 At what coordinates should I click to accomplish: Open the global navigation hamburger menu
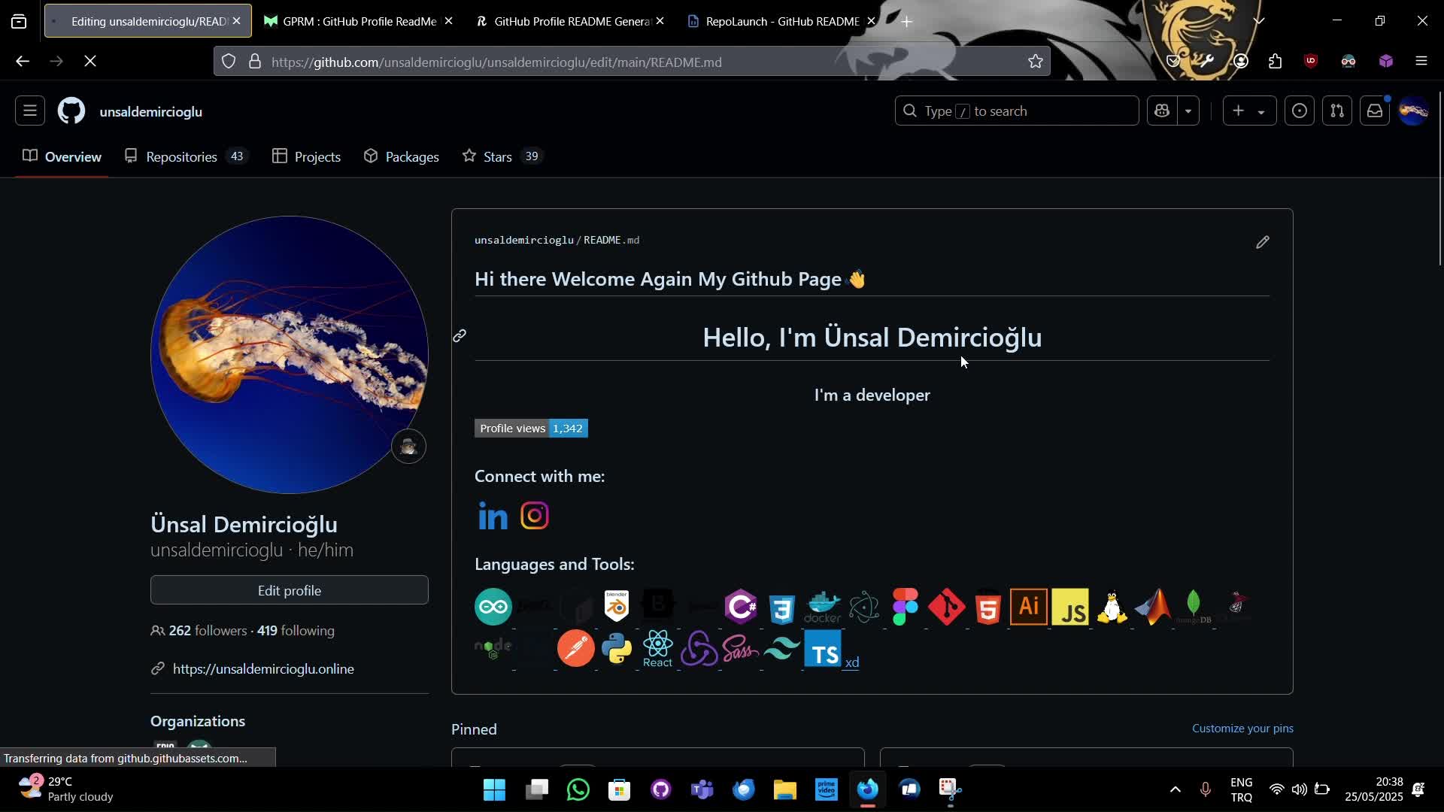pos(30,111)
